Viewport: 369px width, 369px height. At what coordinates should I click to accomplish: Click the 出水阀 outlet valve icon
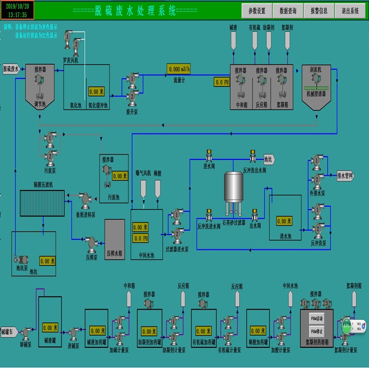[255, 215]
